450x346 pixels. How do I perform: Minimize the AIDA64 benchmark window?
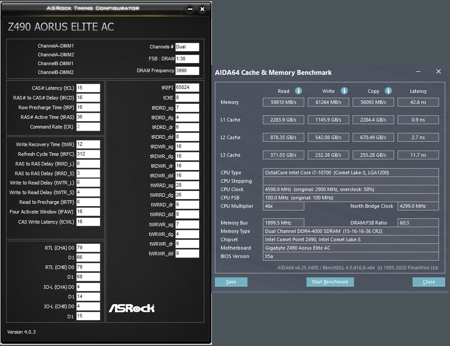pyautogui.click(x=418, y=71)
